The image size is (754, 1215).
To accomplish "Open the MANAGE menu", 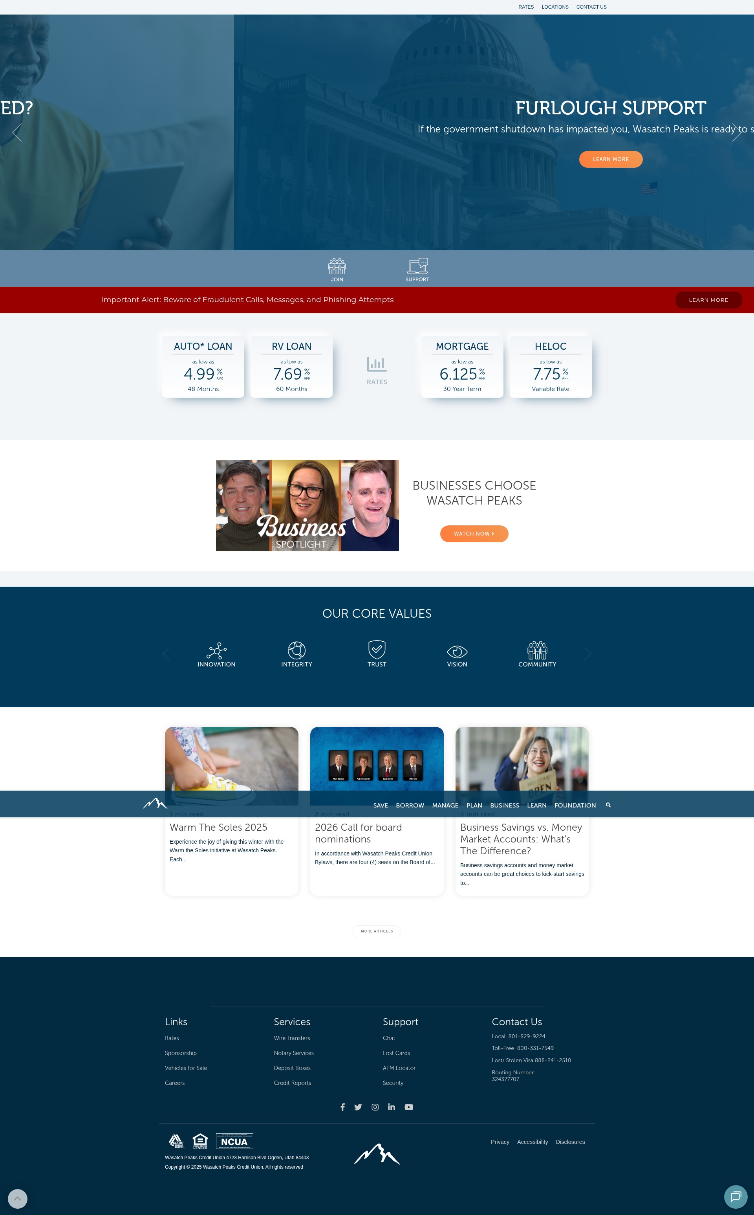I will click(445, 805).
